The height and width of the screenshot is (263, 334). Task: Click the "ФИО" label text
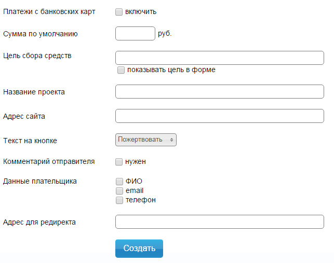click(x=134, y=181)
